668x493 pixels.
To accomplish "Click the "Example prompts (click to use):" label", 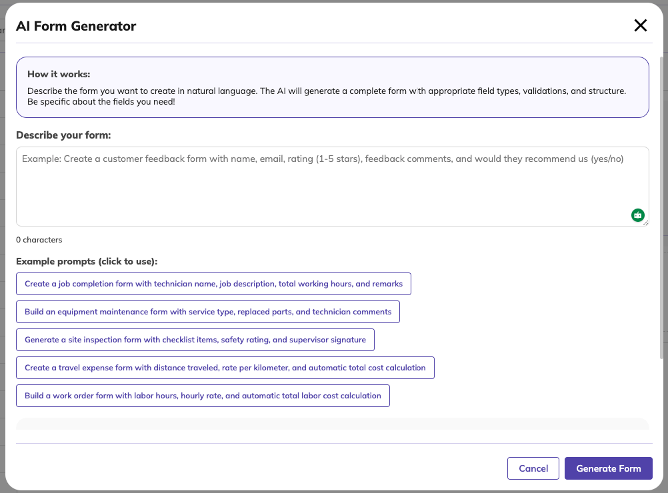I will 87,261.
